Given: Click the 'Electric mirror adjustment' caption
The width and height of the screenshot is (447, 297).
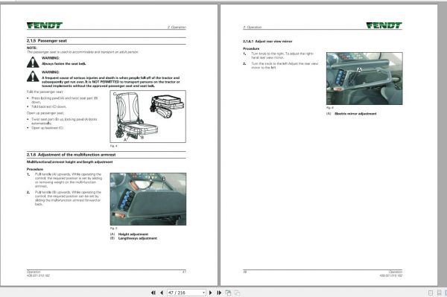Looking at the screenshot, I should point(355,114).
